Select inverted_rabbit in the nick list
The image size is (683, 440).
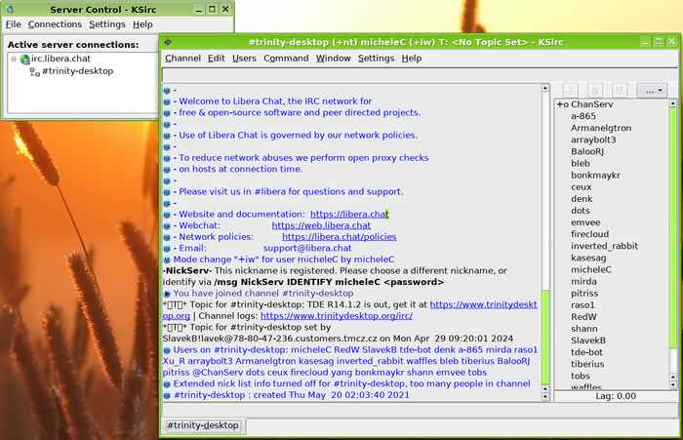click(604, 246)
